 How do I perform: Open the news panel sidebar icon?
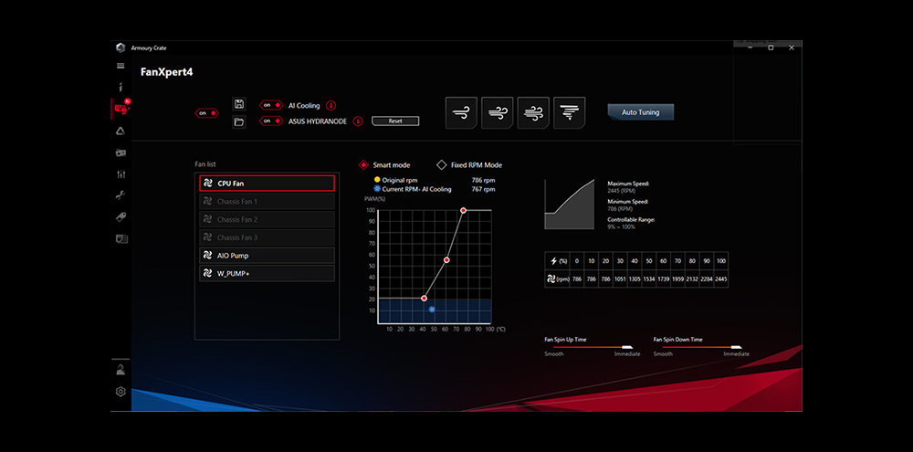[x=121, y=239]
